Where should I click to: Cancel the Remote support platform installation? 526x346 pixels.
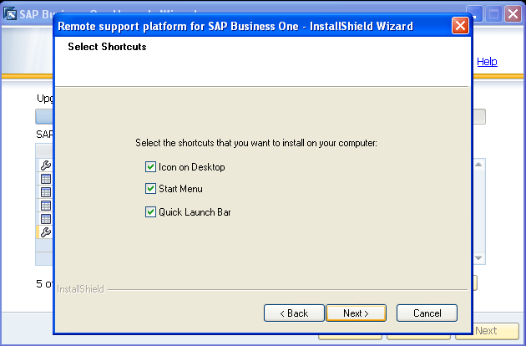(x=427, y=313)
